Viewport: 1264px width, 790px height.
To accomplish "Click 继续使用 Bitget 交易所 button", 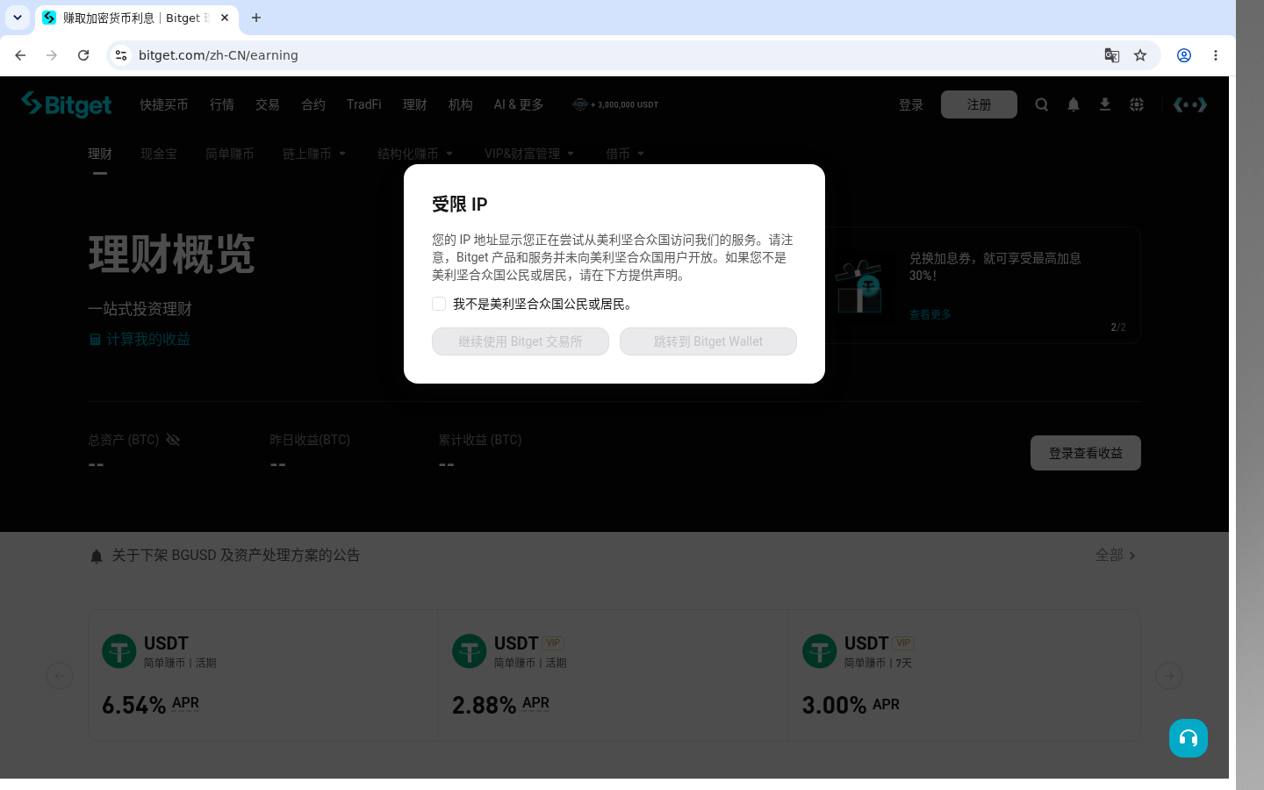I will 521,341.
